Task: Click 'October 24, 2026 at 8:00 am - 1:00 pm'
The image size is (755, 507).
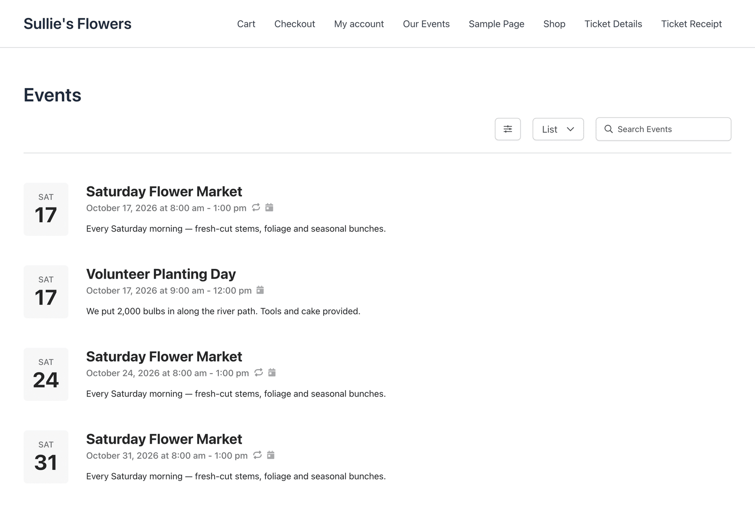Action: [168, 373]
